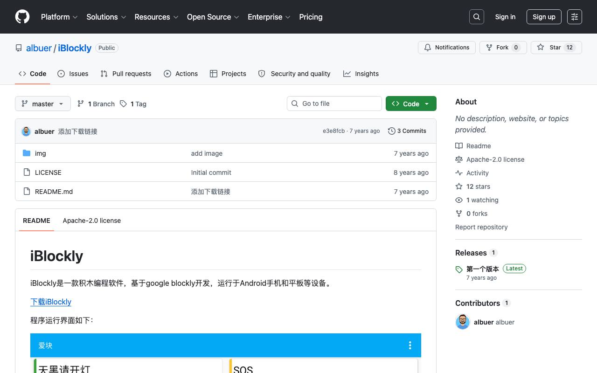597x373 pixels.
Task: Click the img folder icon
Action: pos(27,153)
